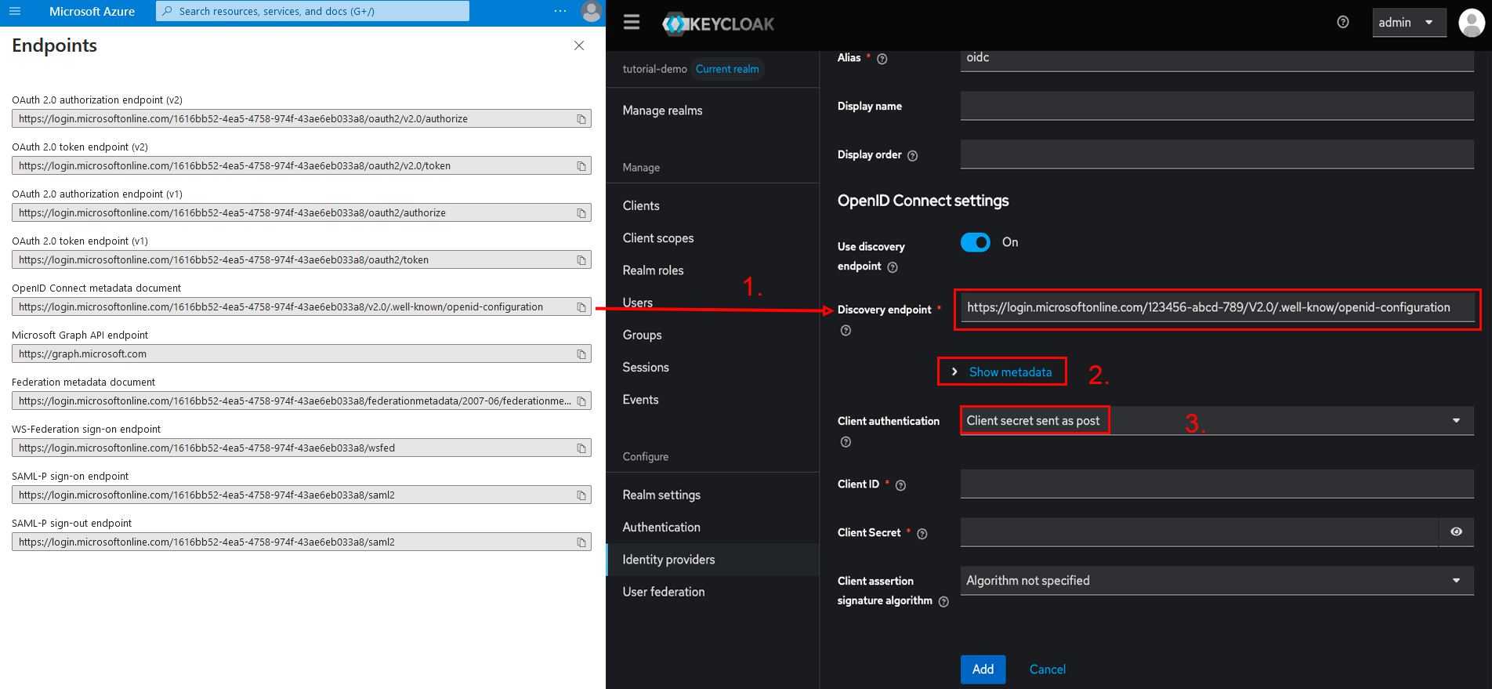
Task: Close the Azure Endpoints panel
Action: click(579, 45)
